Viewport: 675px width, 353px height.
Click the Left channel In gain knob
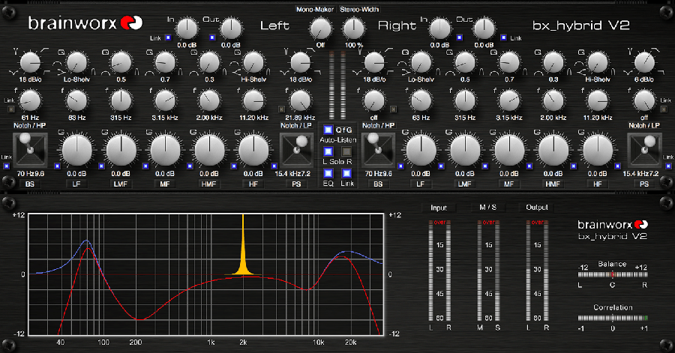click(186, 28)
